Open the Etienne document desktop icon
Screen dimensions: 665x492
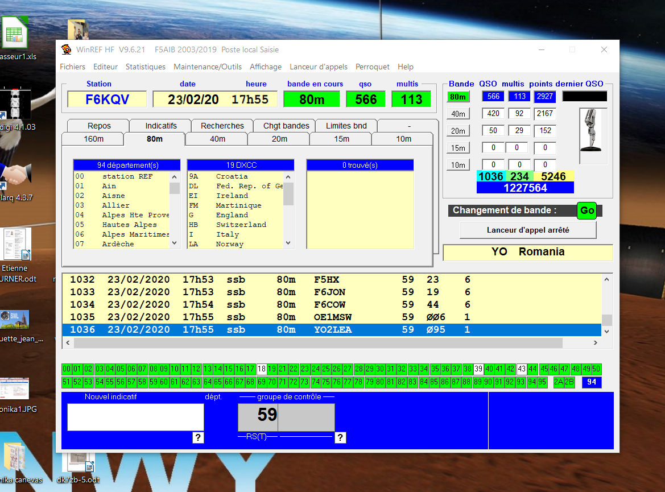coord(16,245)
